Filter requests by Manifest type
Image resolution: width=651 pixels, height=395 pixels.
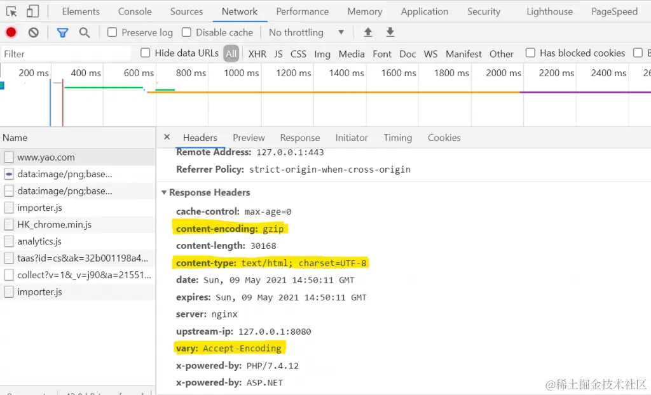[x=463, y=54]
